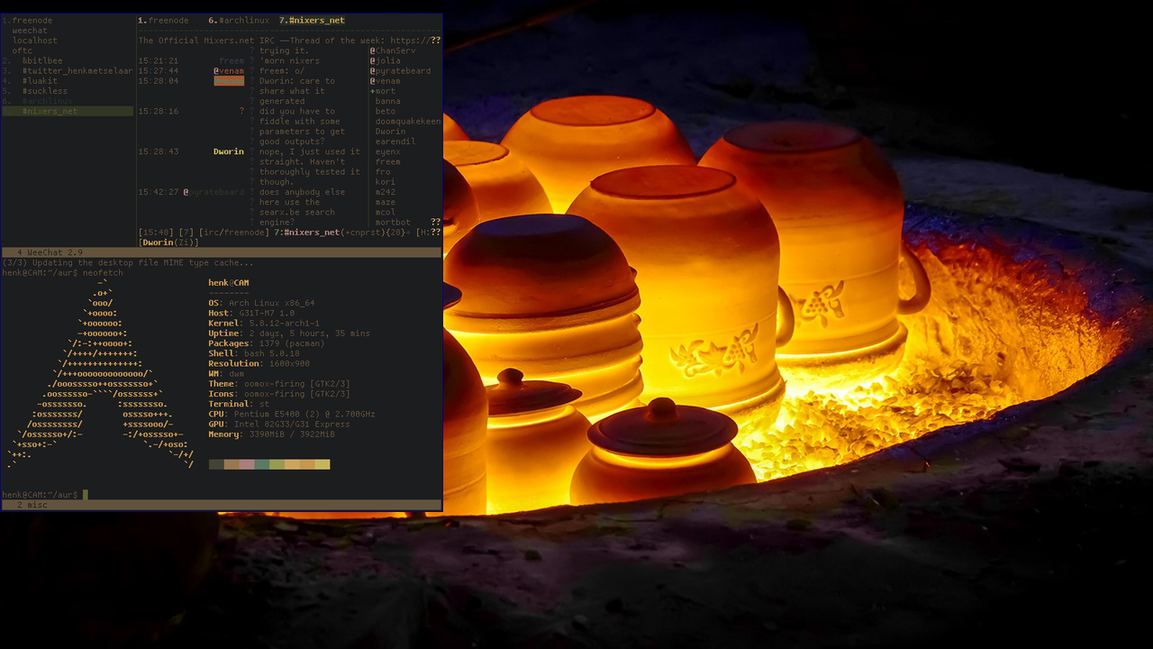Select fro in the nick list

(384, 171)
